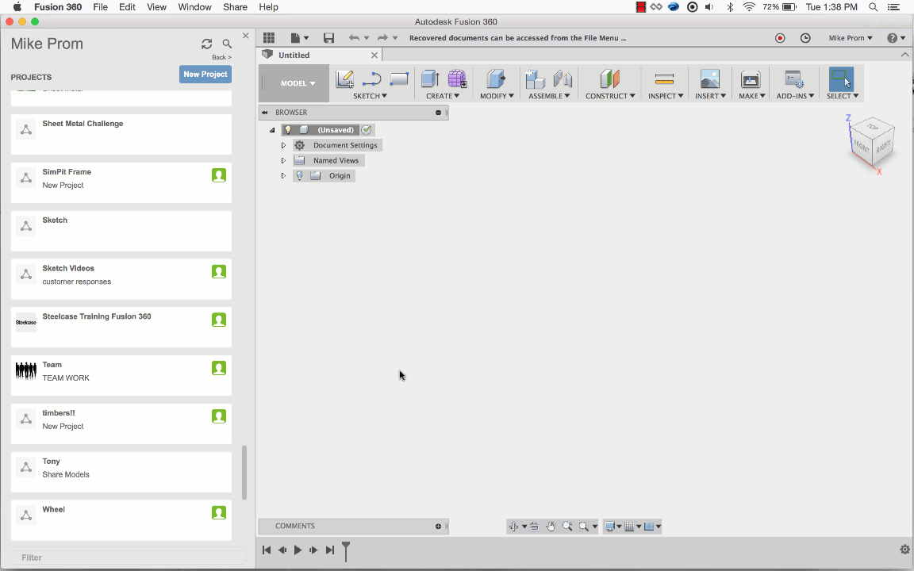Open the Sheet Metal Challenge project
The width and height of the screenshot is (914, 571).
[x=121, y=134]
